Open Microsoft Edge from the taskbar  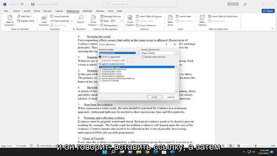[x=156, y=152]
